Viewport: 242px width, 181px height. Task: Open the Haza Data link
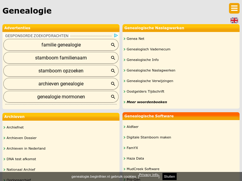(135, 159)
